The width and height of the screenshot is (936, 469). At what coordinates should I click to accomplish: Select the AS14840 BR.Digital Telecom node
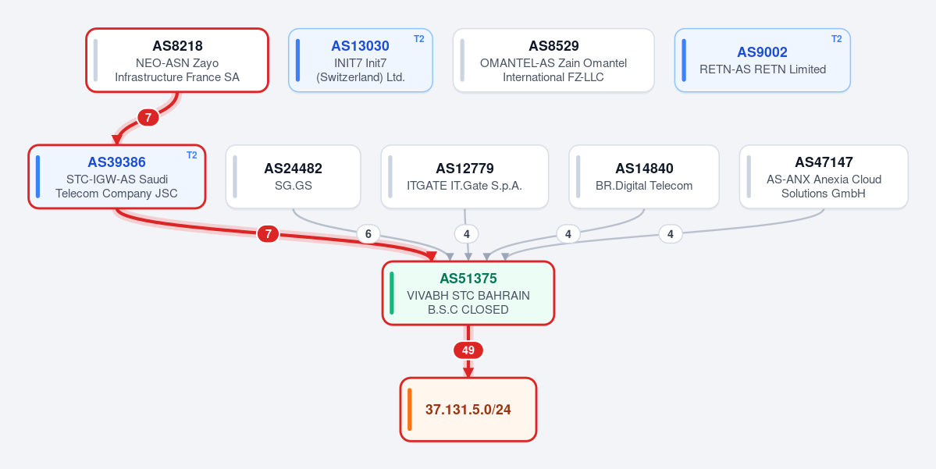(x=644, y=176)
